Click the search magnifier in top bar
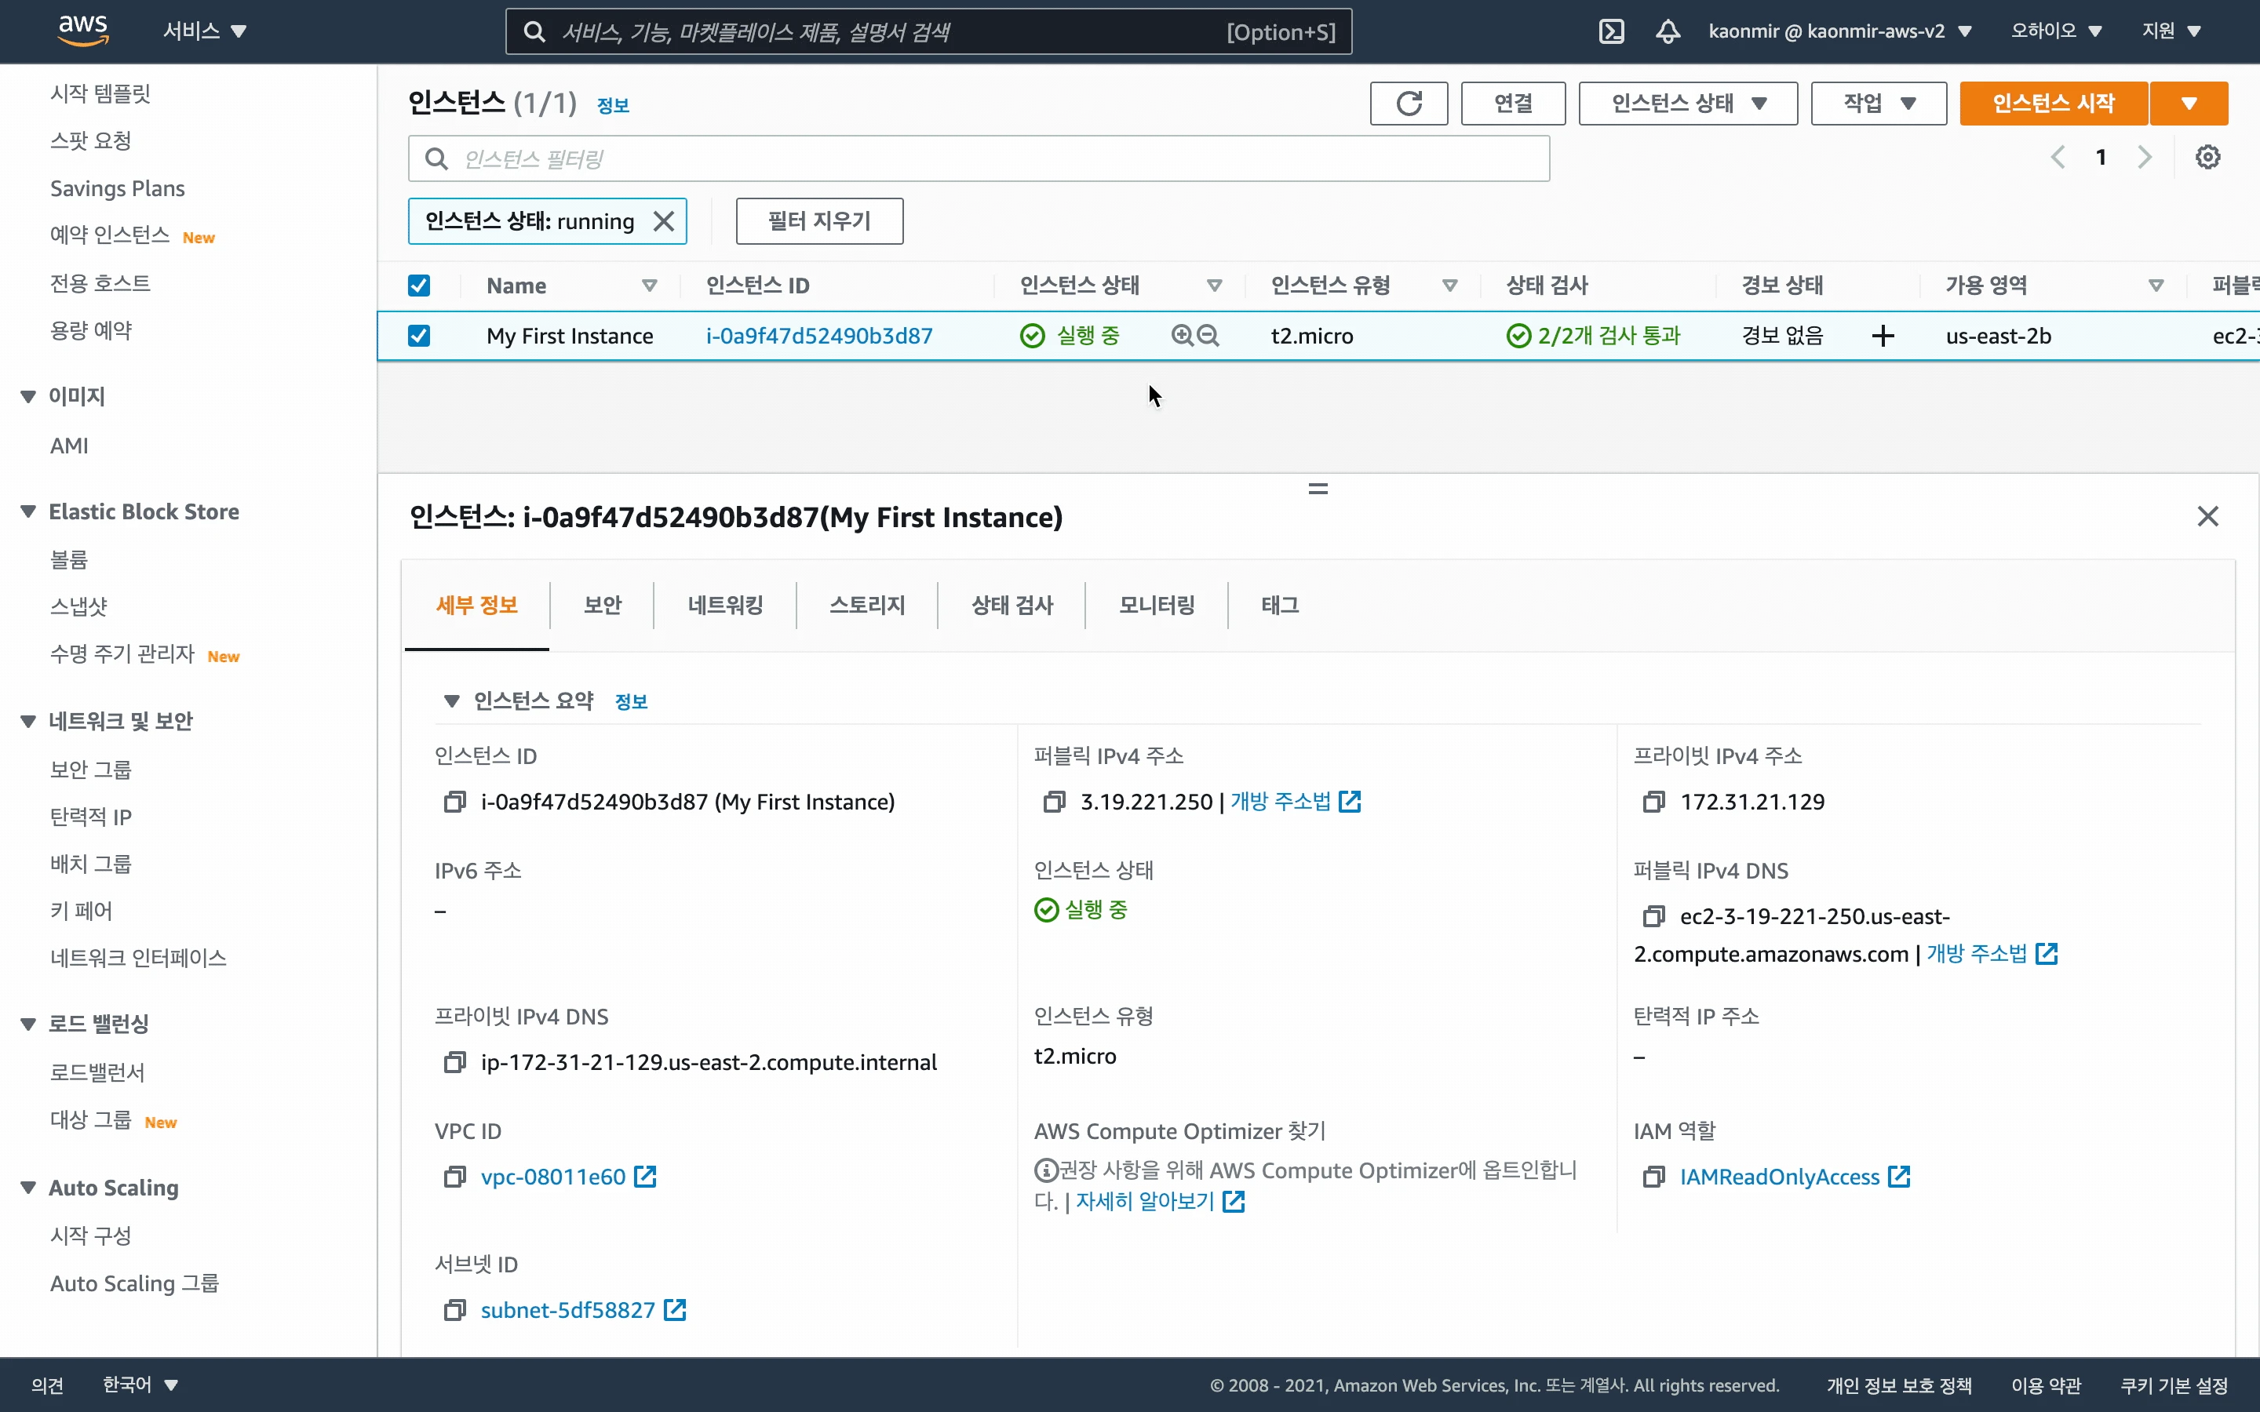 click(x=534, y=31)
